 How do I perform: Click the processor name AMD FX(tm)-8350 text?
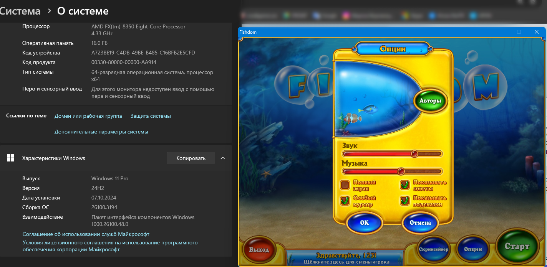138,26
